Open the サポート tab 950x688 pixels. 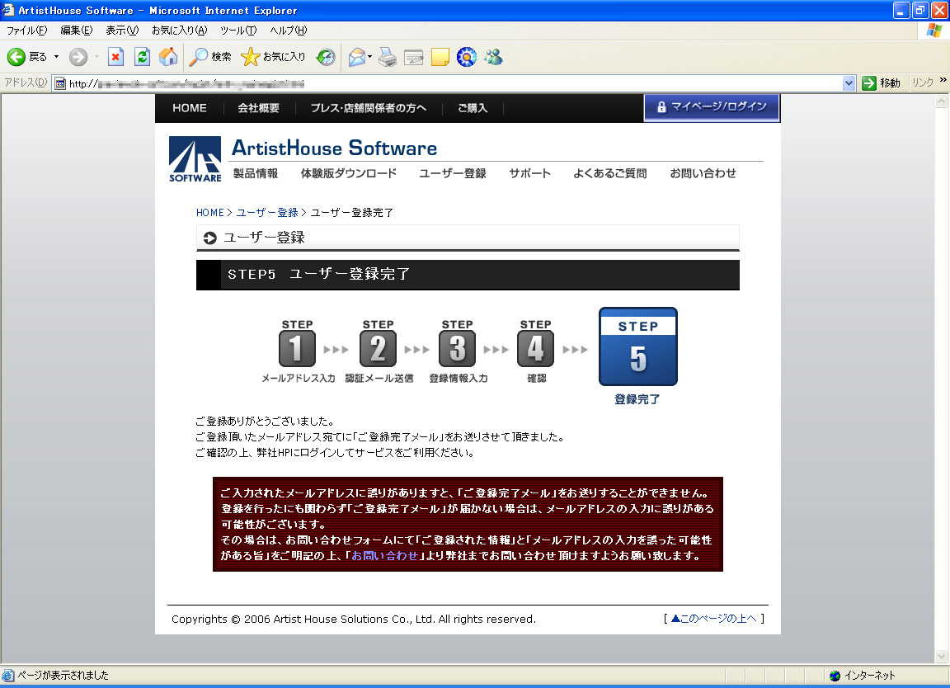[x=529, y=173]
